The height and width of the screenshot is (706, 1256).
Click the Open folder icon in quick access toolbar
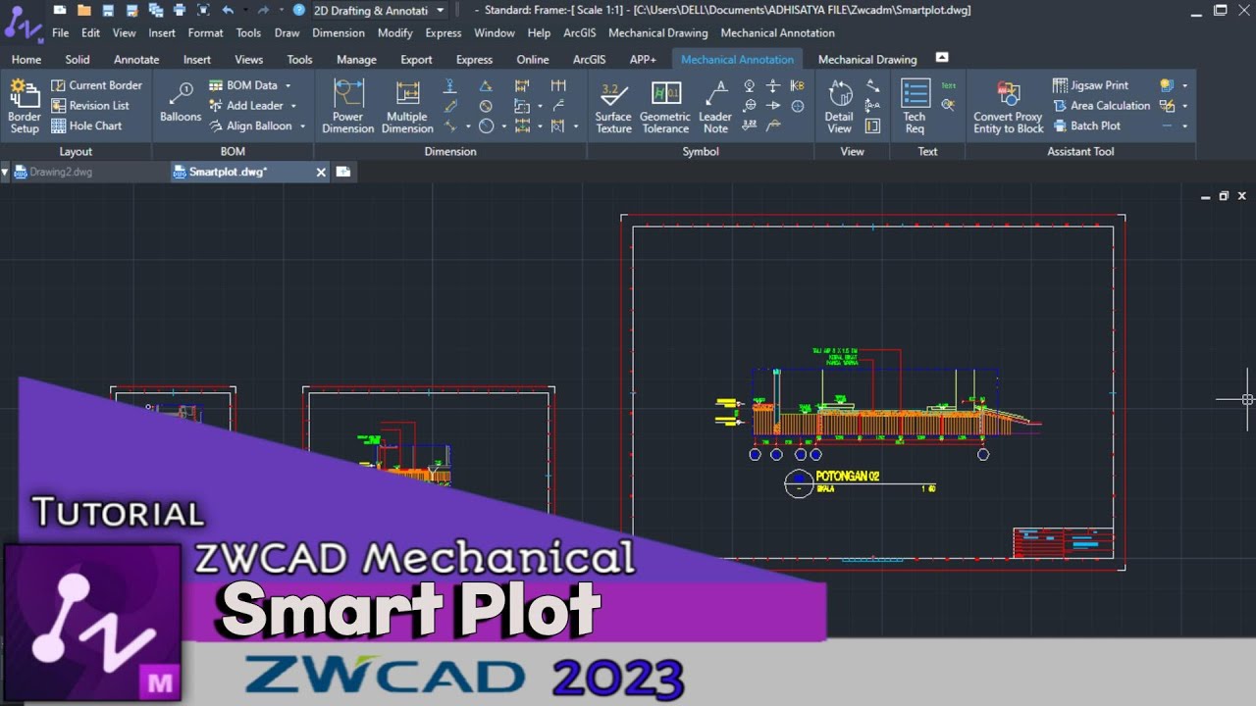tap(83, 10)
